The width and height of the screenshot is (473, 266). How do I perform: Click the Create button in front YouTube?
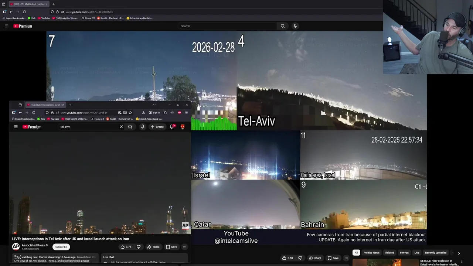pyautogui.click(x=157, y=127)
